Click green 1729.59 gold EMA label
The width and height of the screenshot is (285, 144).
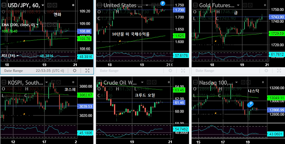(277, 33)
